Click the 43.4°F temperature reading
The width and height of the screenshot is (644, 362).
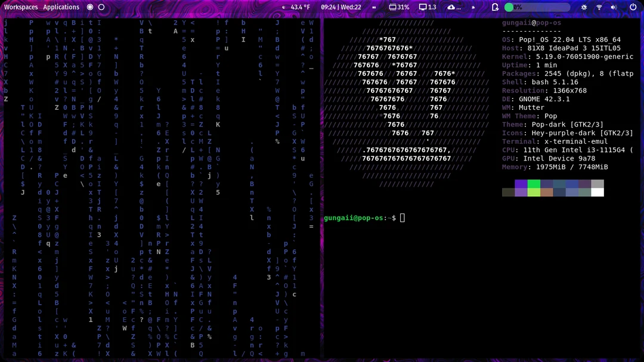(x=301, y=7)
